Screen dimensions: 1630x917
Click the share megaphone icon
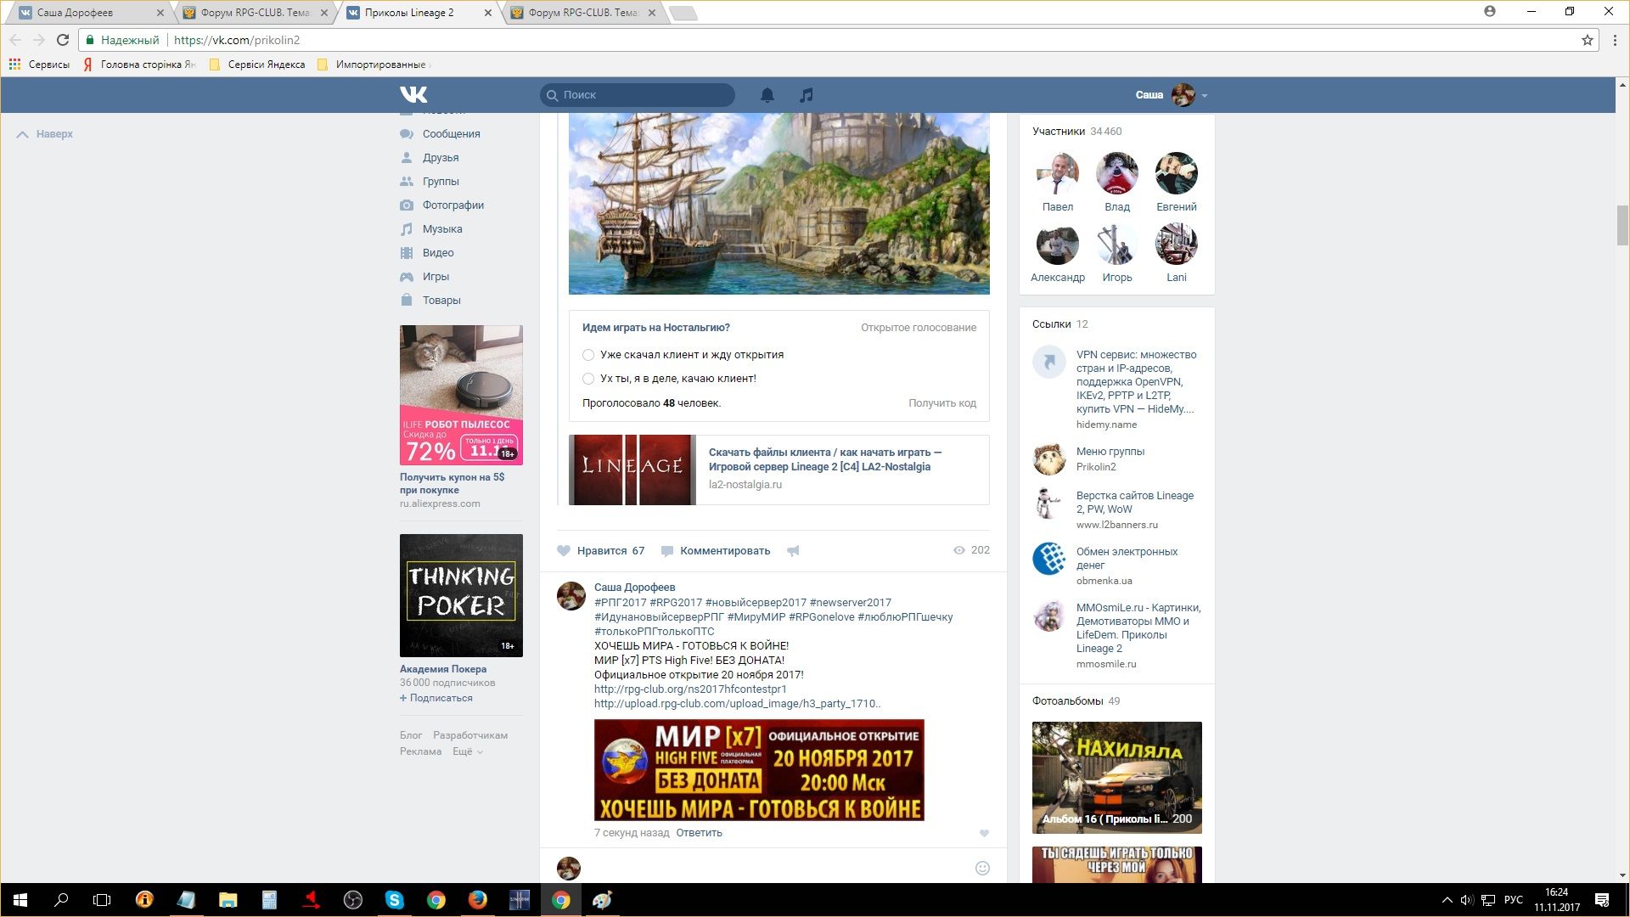793,551
